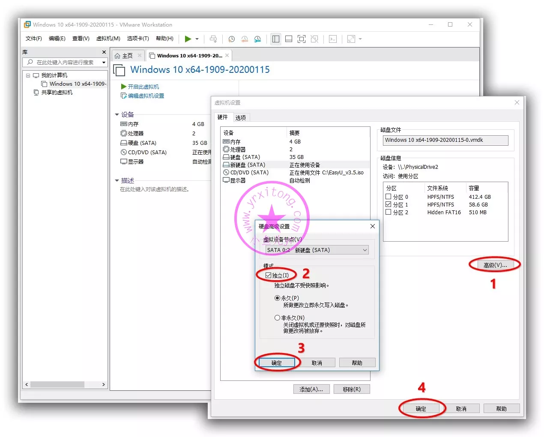Click the 编辑虚拟机设置 link
Screen dimensions: 544x437
tap(146, 96)
